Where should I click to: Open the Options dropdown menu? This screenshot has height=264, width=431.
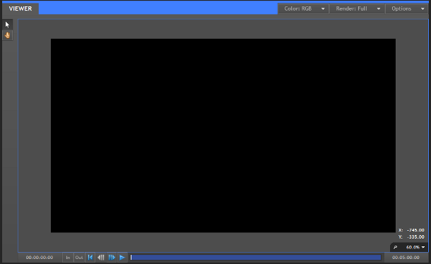click(x=407, y=8)
